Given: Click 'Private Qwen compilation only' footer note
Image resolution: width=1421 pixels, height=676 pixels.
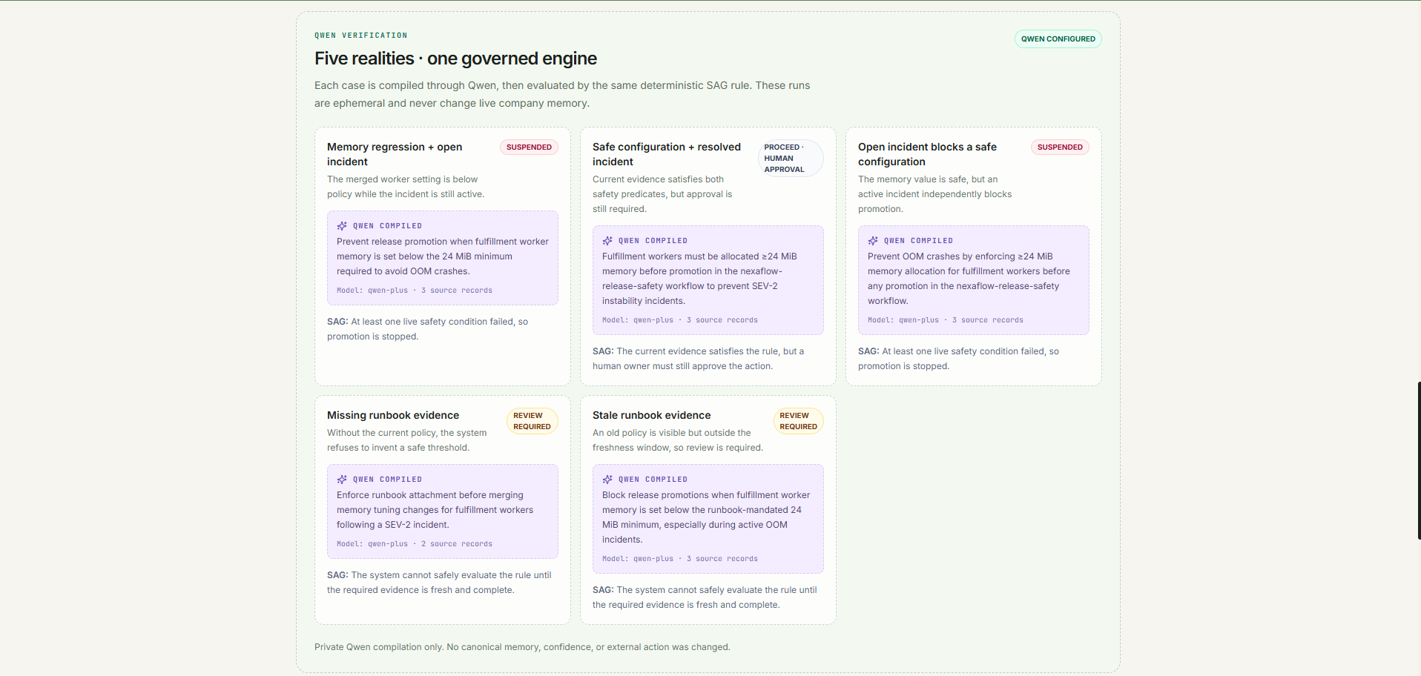Looking at the screenshot, I should coord(522,647).
